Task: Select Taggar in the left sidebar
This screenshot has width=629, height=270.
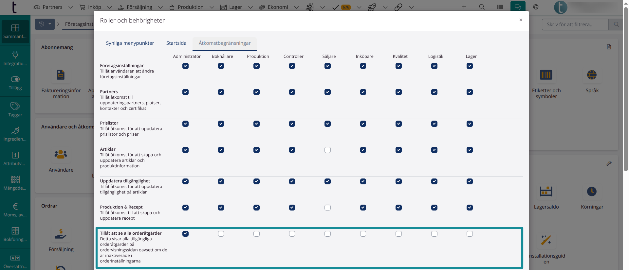Action: tap(15, 110)
